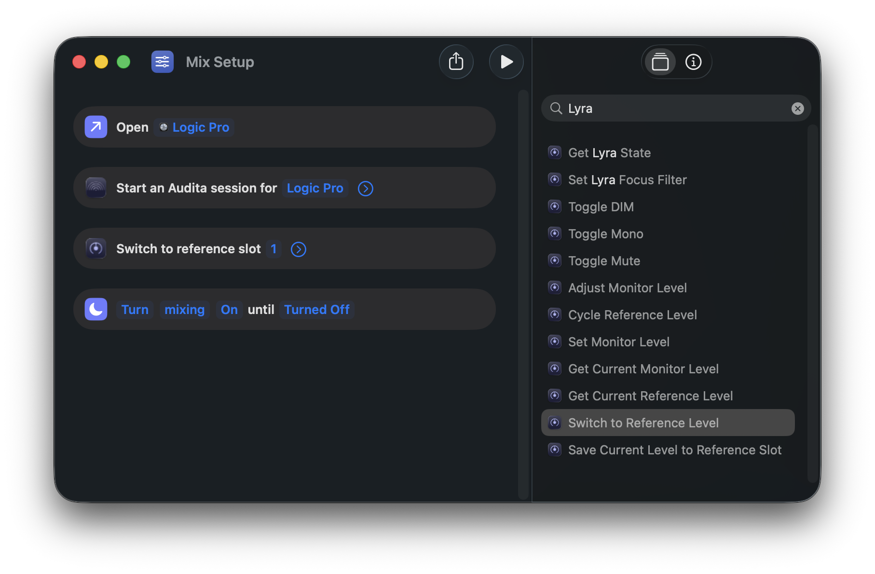Click the share shortcut button
The width and height of the screenshot is (875, 574).
(x=456, y=62)
